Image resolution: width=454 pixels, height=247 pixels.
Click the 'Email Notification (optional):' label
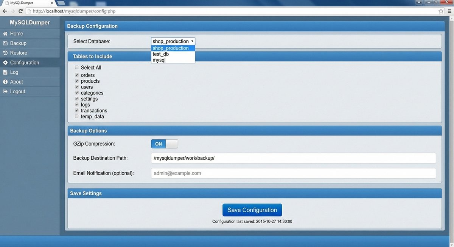(104, 173)
